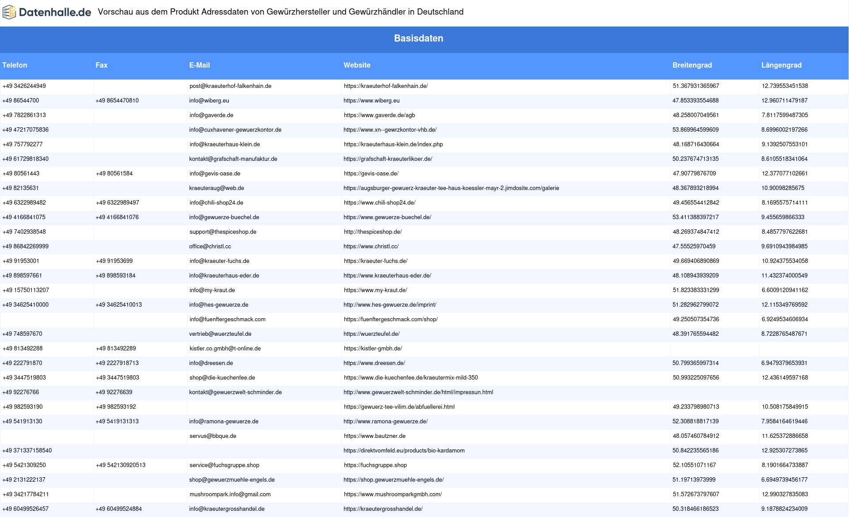Open the augsburger-gewuerz jimdosite galerie link
Screen dimensions: 849x517
click(451, 188)
